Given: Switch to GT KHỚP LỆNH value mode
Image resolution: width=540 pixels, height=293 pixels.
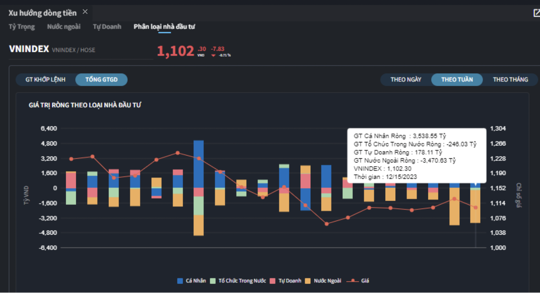Looking at the screenshot, I should (x=45, y=79).
